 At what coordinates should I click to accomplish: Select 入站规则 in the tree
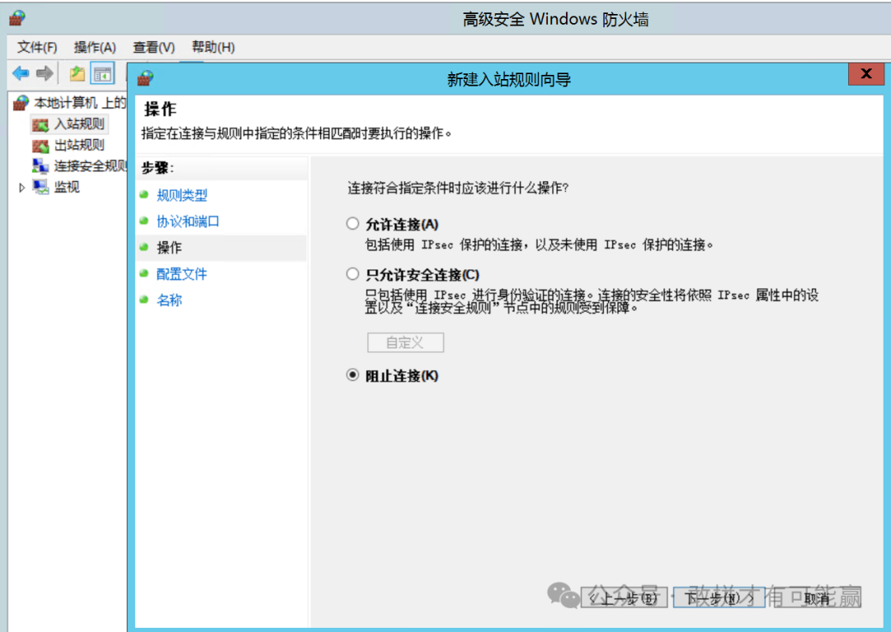pos(79,124)
